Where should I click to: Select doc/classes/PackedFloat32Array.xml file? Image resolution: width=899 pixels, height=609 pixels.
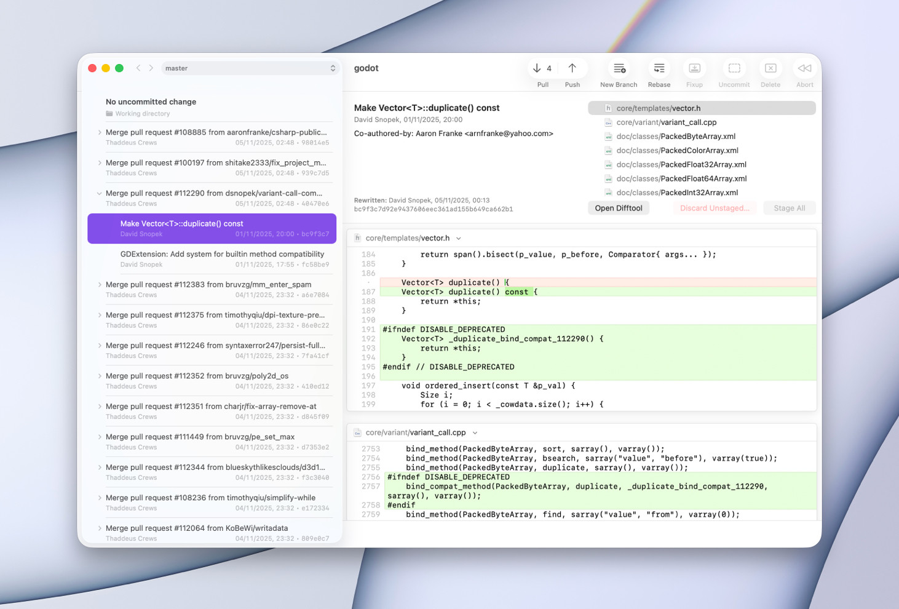702,165
